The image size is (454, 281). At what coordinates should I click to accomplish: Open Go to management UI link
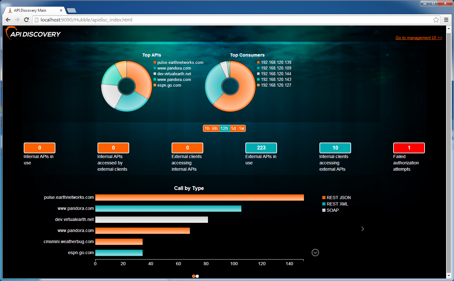click(x=419, y=38)
